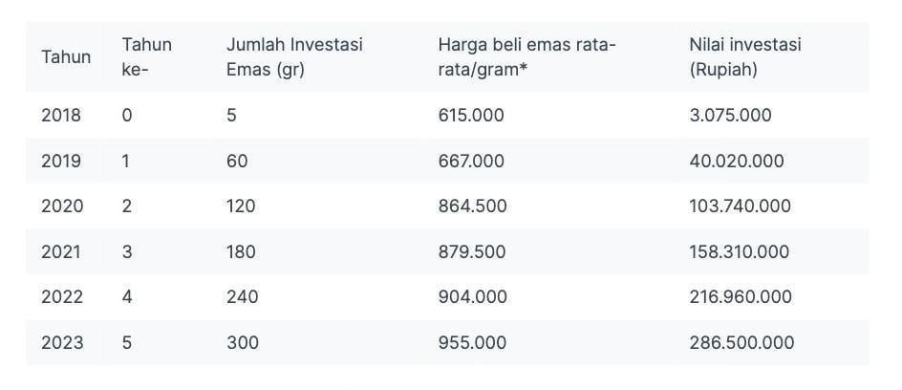Click the 2018 year cell
This screenshot has height=390, width=902.
tap(61, 115)
